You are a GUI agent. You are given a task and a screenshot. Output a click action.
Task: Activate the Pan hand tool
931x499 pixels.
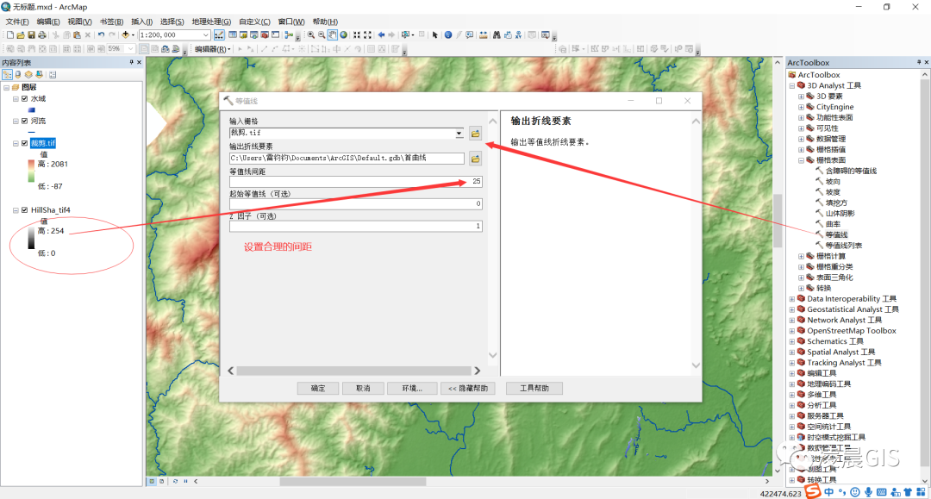(x=333, y=35)
